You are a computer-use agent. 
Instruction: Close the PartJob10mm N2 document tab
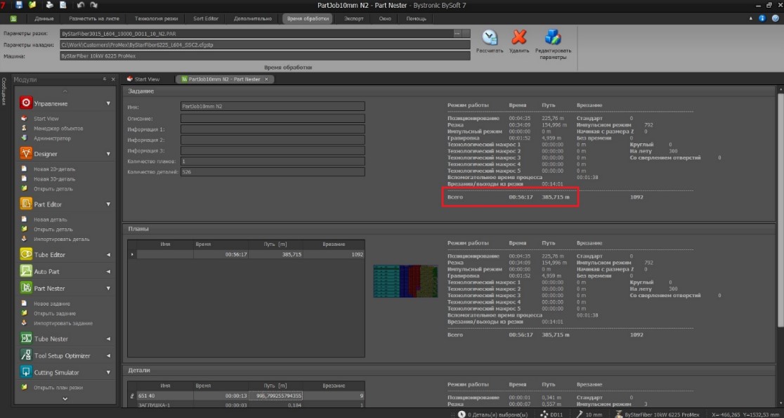(x=266, y=79)
